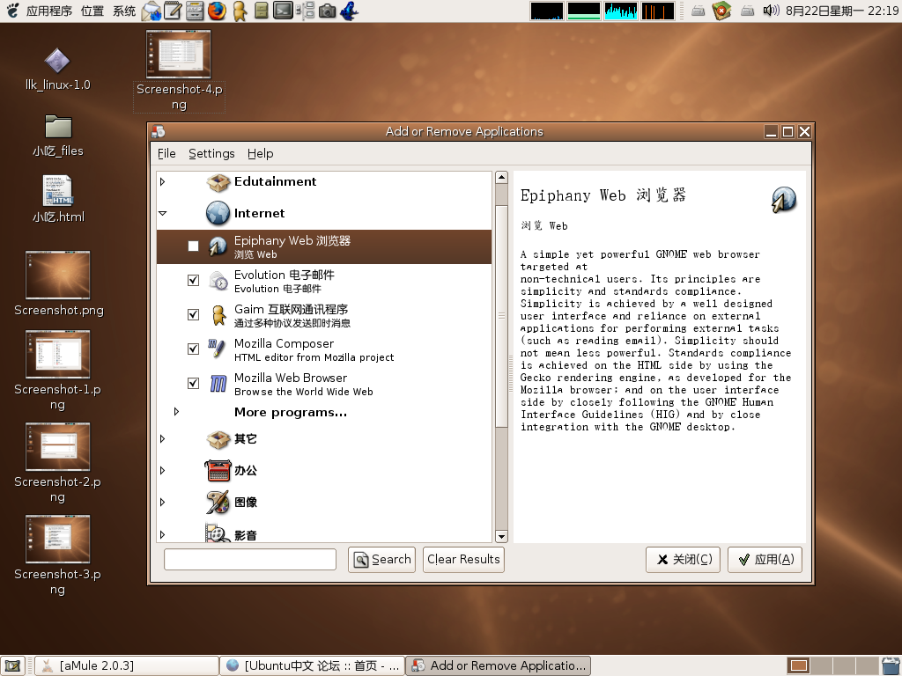Image resolution: width=902 pixels, height=676 pixels.
Task: Switch to Ubuntu中文 论坛 browser window in taskbar
Action: point(313,665)
